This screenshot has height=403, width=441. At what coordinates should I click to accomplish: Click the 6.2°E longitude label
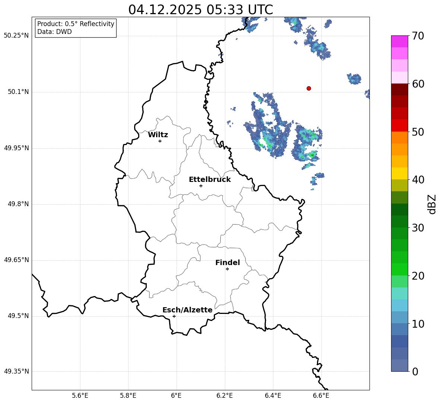point(225,396)
